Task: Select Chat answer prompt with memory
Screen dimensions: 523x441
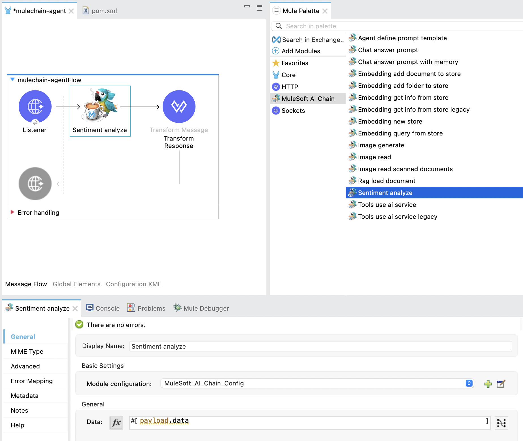Action: click(x=403, y=62)
